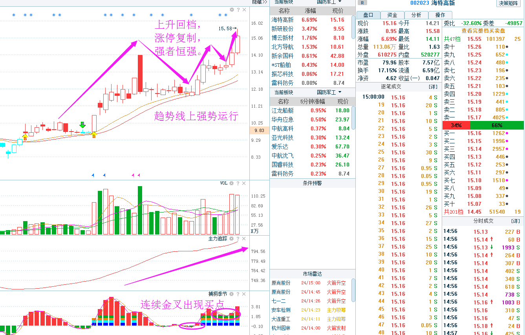The image size is (525, 335).
Task: Close the VOL indicator panel
Action: (x=244, y=183)
